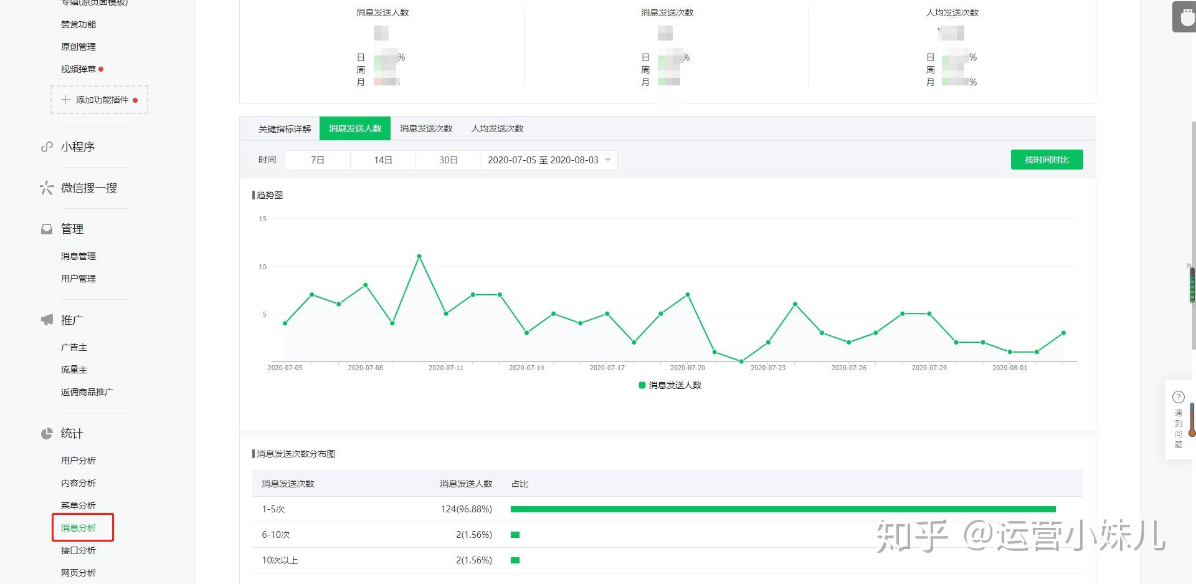This screenshot has height=584, width=1196.
Task: Select 消息分析 in the sidebar
Action: [x=78, y=528]
